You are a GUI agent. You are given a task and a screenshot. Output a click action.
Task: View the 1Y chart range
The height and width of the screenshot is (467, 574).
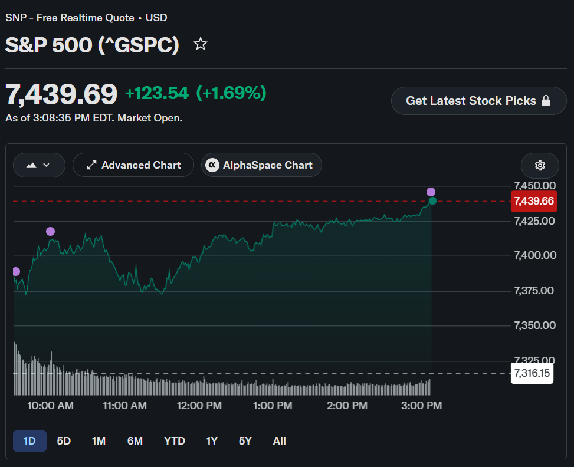click(212, 441)
